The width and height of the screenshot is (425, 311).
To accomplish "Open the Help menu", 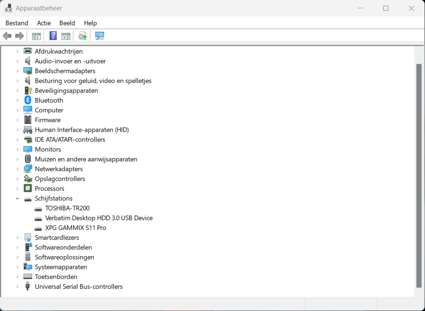I will [90, 23].
